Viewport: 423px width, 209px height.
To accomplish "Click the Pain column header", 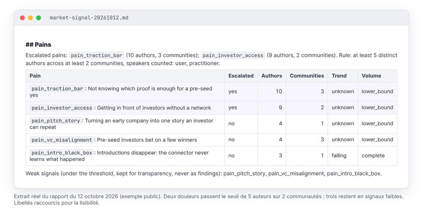I will [35, 76].
